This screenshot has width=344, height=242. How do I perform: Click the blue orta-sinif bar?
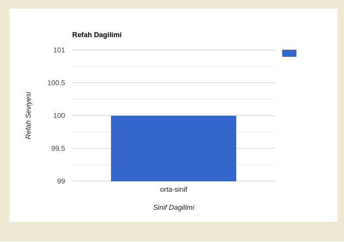coord(173,149)
